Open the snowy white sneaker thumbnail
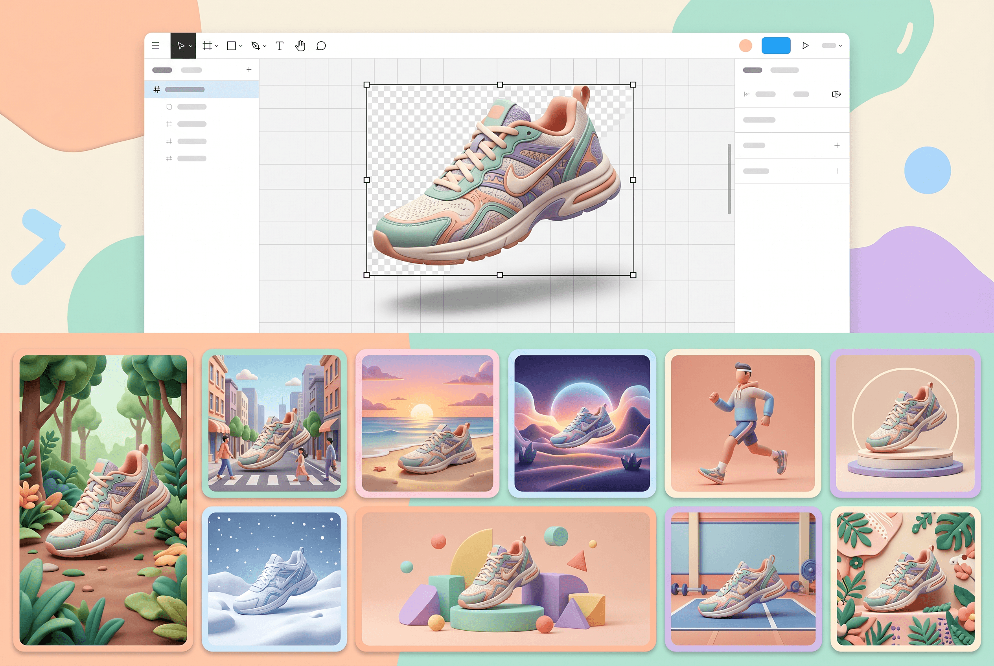The width and height of the screenshot is (994, 666). tap(274, 578)
